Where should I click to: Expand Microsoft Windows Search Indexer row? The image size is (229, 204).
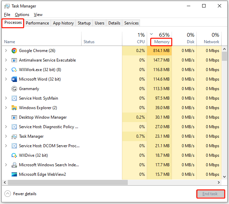[6, 165]
